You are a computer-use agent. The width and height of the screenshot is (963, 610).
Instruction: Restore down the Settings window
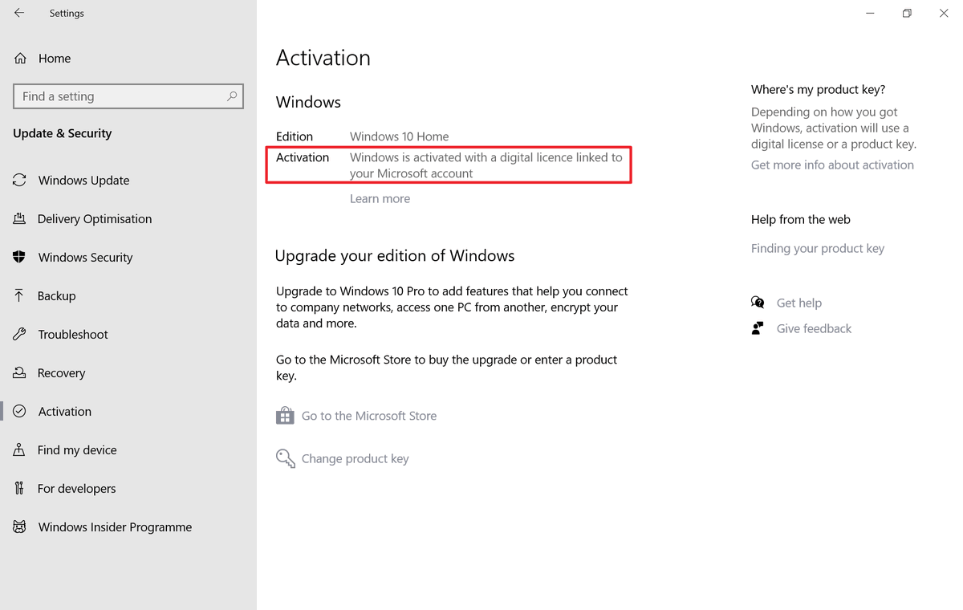point(907,13)
